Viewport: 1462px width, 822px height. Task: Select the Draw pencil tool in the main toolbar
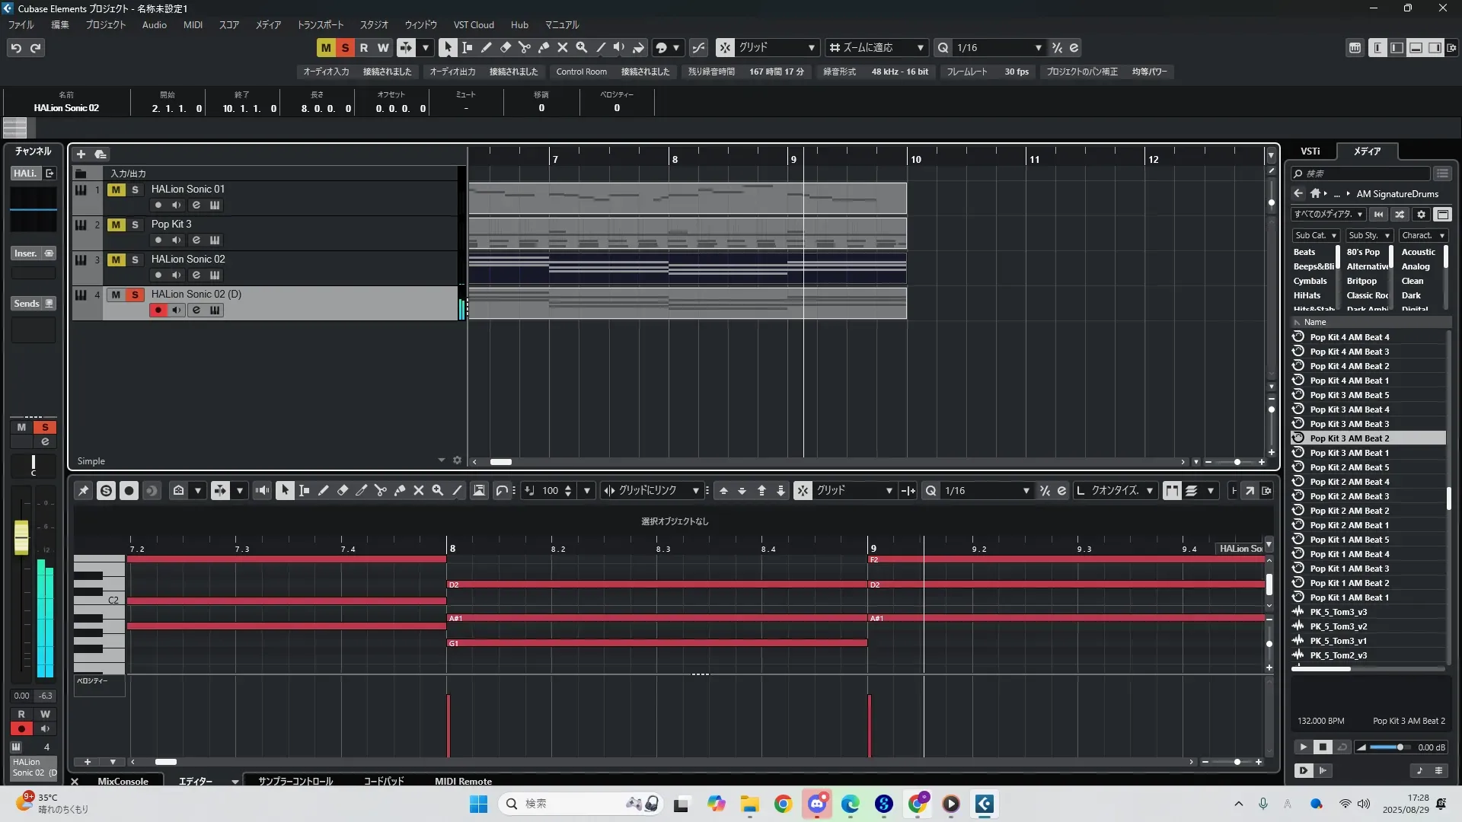[486, 47]
